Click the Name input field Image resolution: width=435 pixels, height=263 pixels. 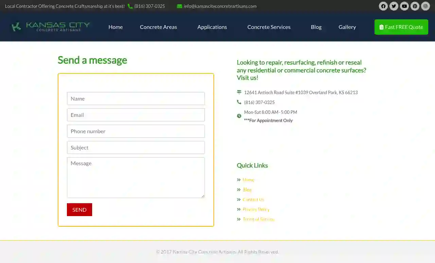(x=136, y=99)
